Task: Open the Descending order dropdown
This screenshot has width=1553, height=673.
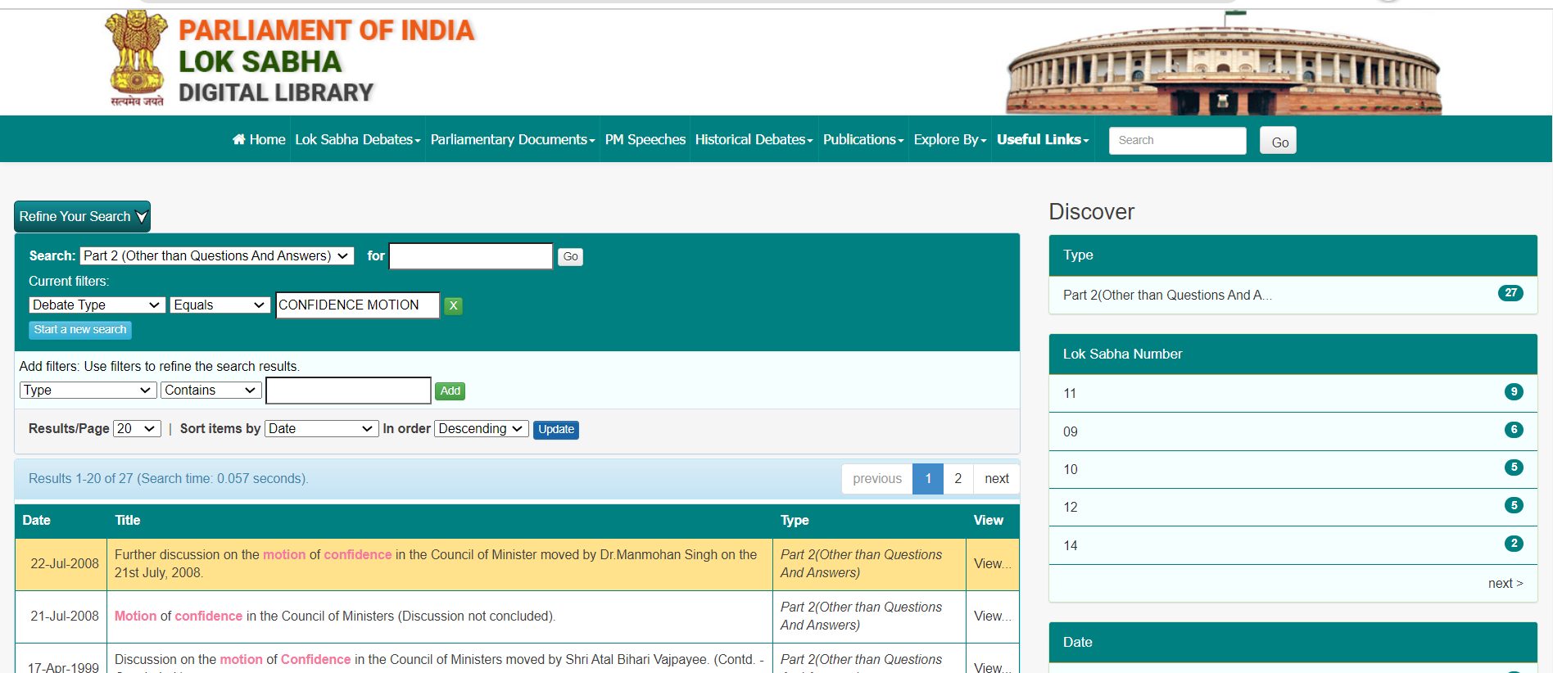Action: pyautogui.click(x=481, y=428)
